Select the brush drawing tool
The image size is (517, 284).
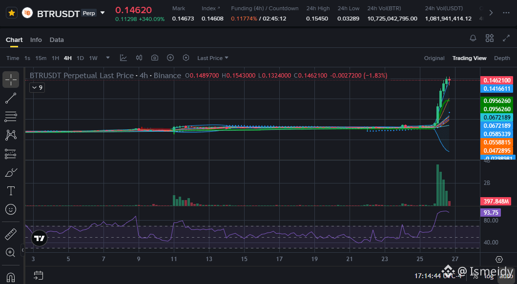[11, 172]
